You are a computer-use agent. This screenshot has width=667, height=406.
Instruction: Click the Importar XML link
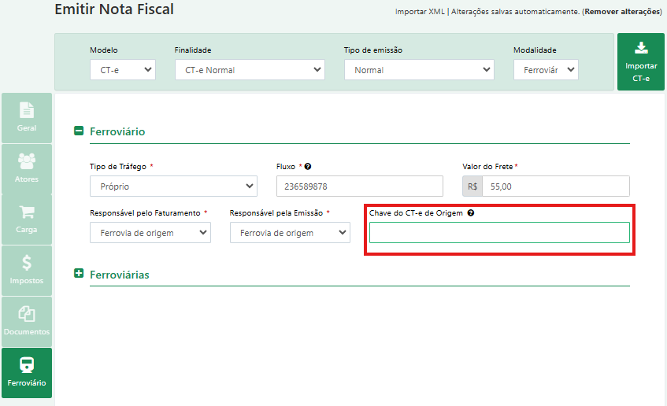(x=420, y=12)
